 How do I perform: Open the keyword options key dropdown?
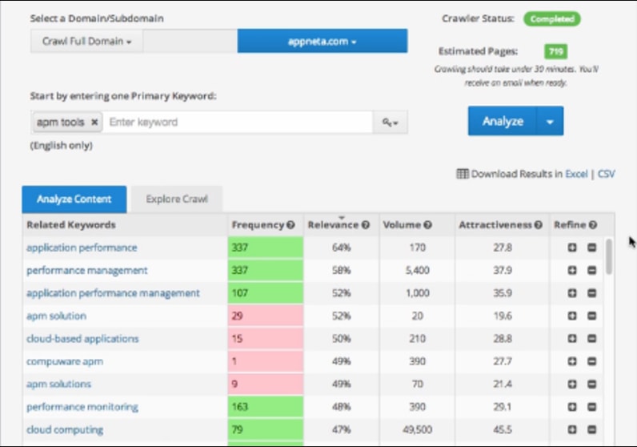tap(391, 123)
